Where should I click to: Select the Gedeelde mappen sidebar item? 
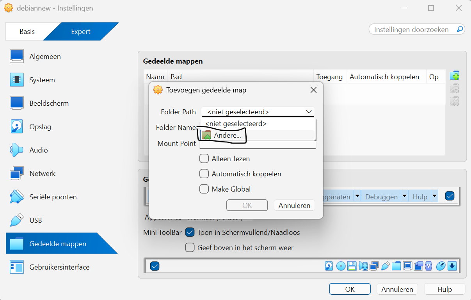point(62,244)
